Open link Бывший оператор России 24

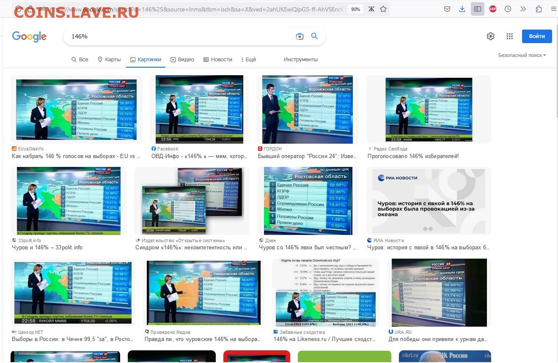tap(308, 156)
